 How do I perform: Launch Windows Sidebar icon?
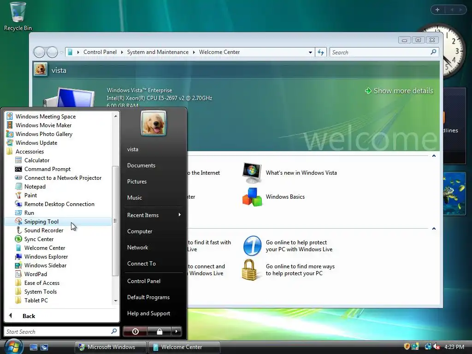18,265
